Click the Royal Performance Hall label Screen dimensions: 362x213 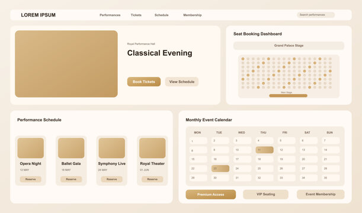point(141,44)
